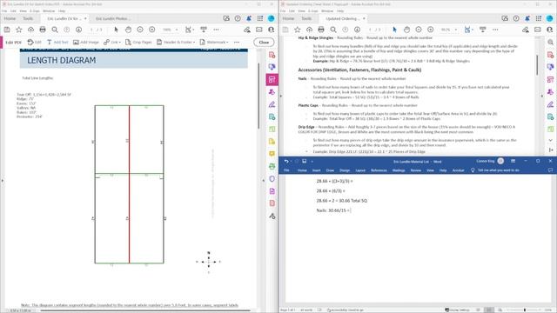Select yellow comment tool in left Acrobat sidebar
This screenshot has height=313, width=557.
[x=272, y=154]
